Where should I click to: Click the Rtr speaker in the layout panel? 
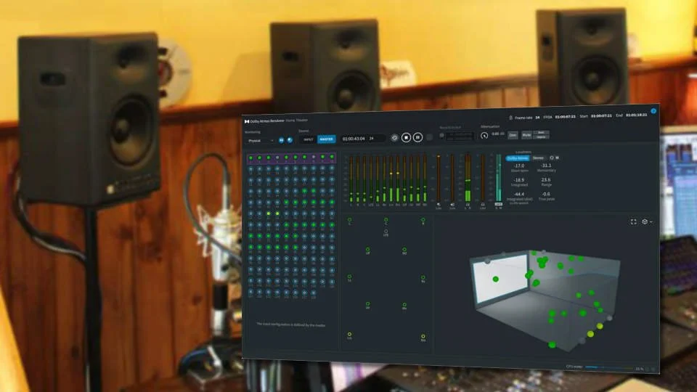tap(404, 306)
